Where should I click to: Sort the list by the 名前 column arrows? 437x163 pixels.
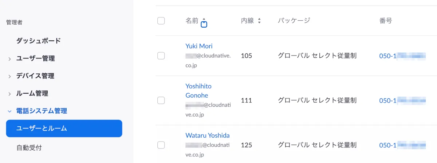pyautogui.click(x=204, y=21)
